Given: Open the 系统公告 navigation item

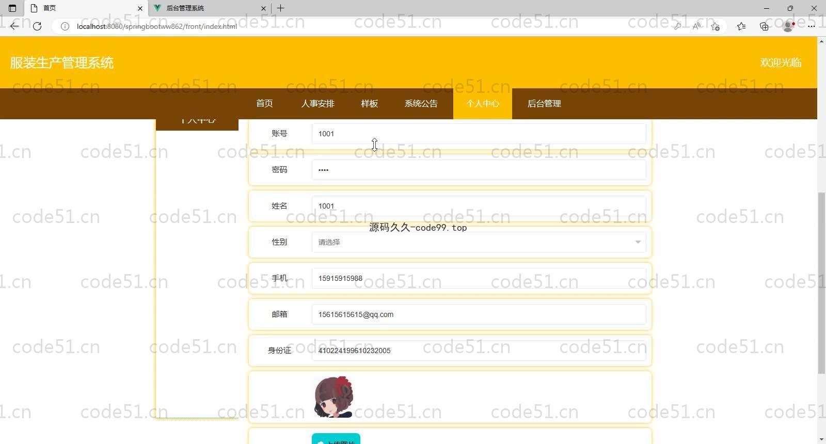Looking at the screenshot, I should click(x=421, y=104).
